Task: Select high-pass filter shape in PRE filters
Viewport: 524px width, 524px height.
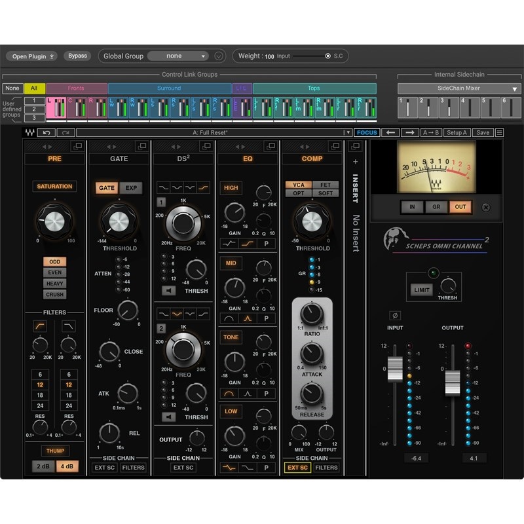Action: point(40,326)
